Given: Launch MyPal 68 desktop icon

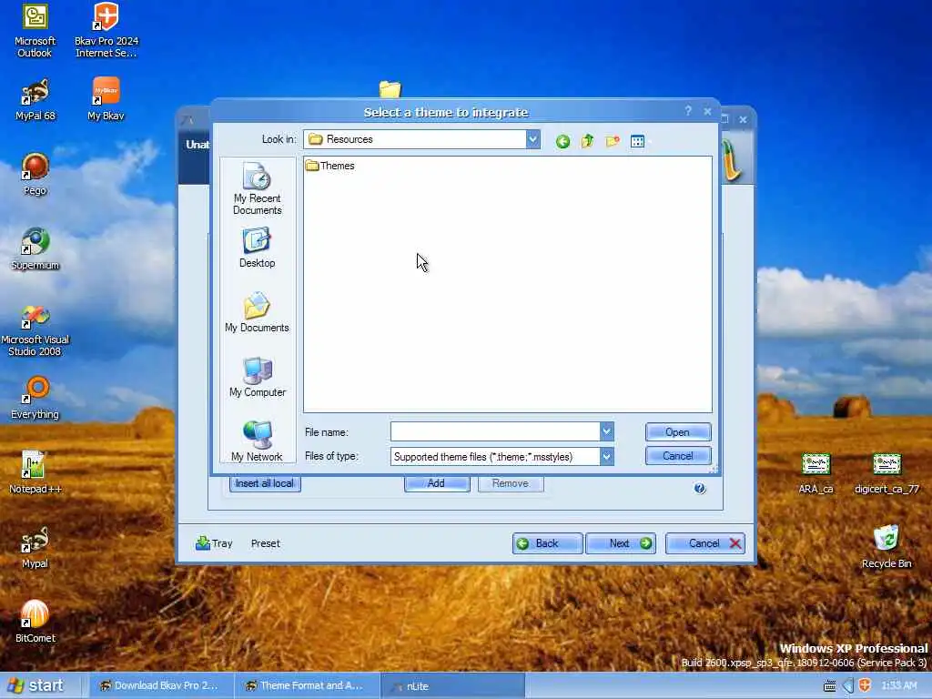Looking at the screenshot, I should 35,100.
